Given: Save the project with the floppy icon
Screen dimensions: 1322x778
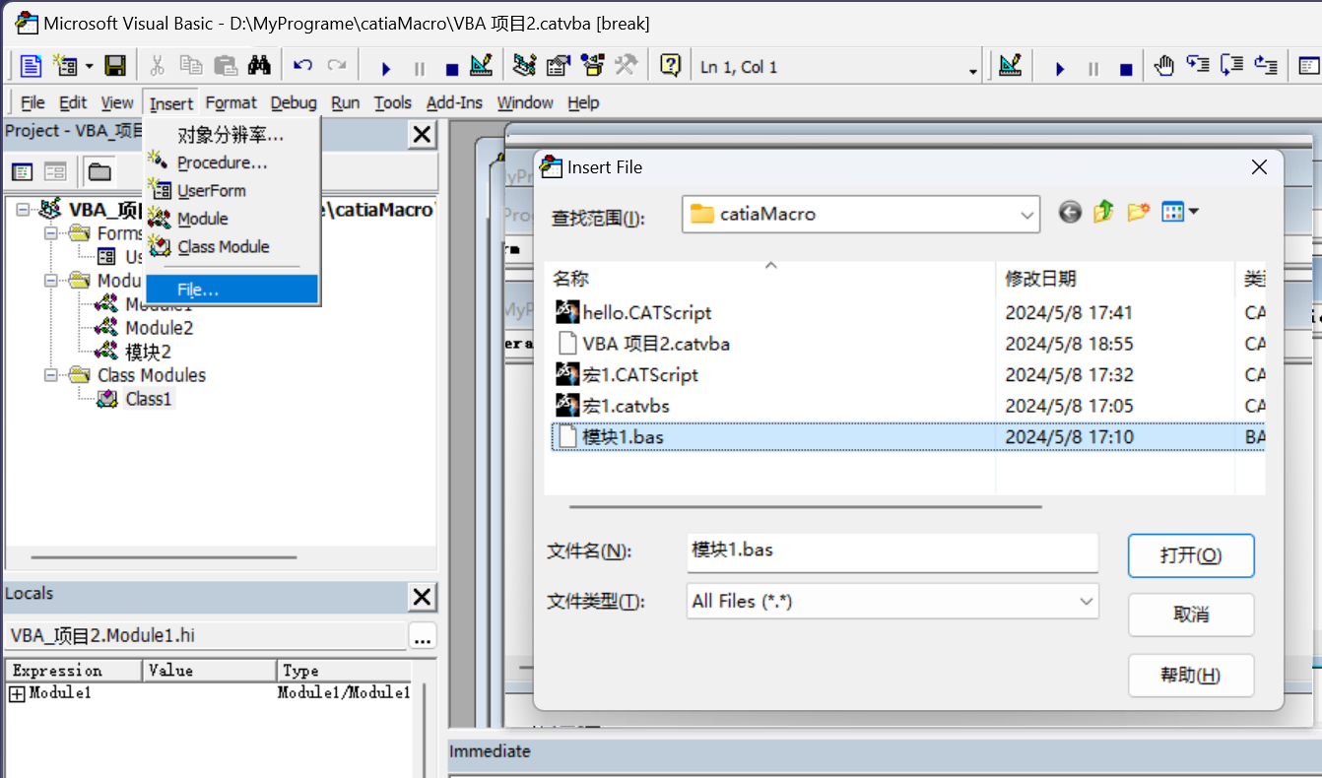Looking at the screenshot, I should click(115, 66).
